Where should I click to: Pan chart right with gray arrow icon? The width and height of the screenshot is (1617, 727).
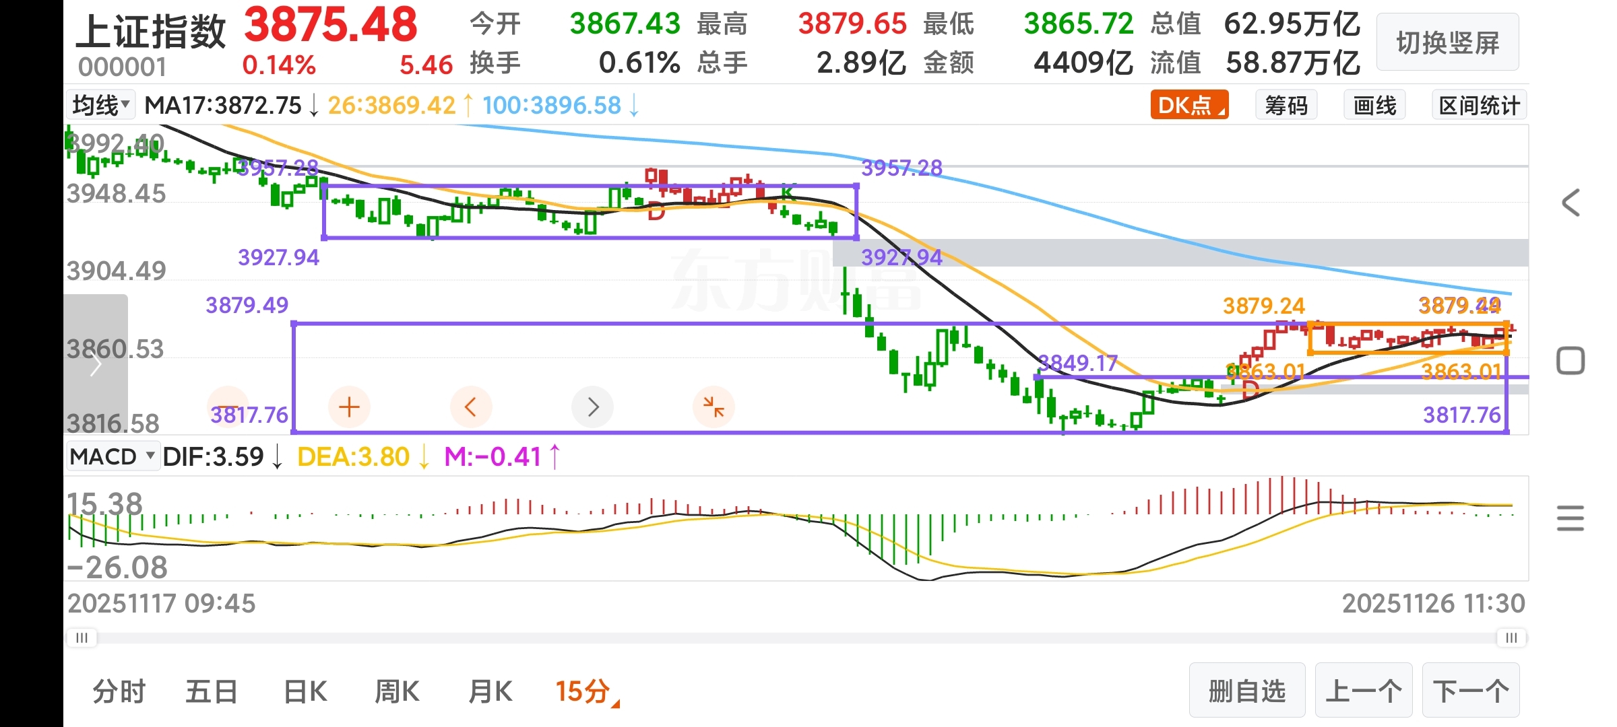point(592,407)
